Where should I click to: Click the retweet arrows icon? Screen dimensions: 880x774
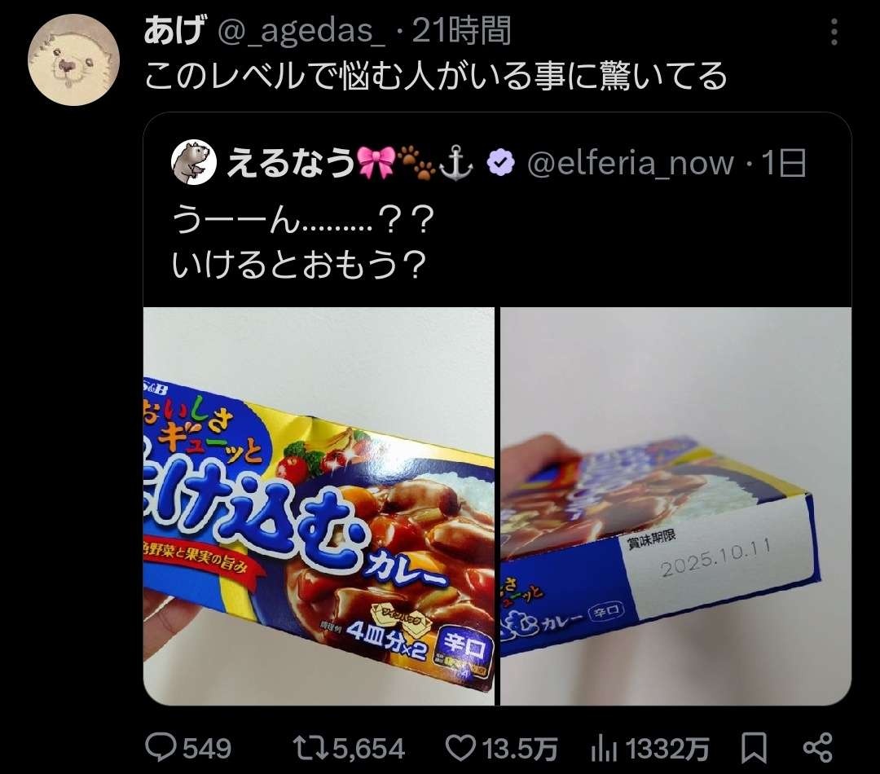click(310, 749)
